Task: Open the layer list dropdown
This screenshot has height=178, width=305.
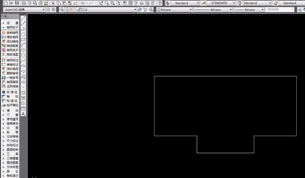Action: 101,9
